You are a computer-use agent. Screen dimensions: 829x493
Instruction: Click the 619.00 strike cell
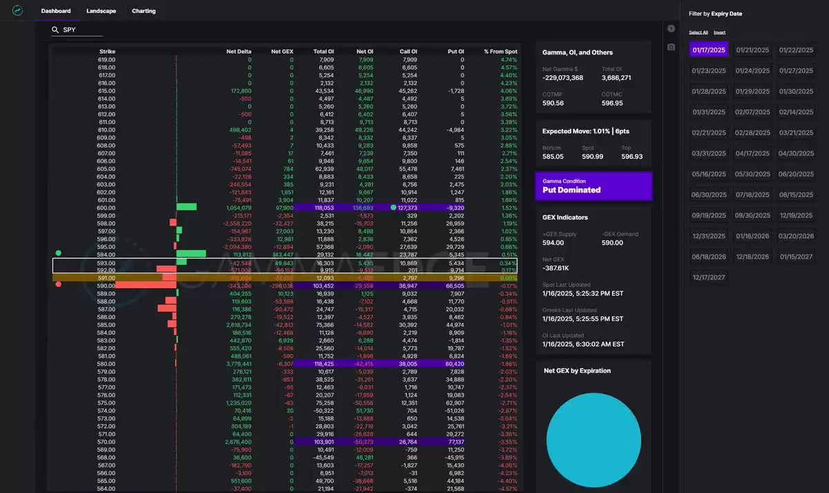(106, 60)
